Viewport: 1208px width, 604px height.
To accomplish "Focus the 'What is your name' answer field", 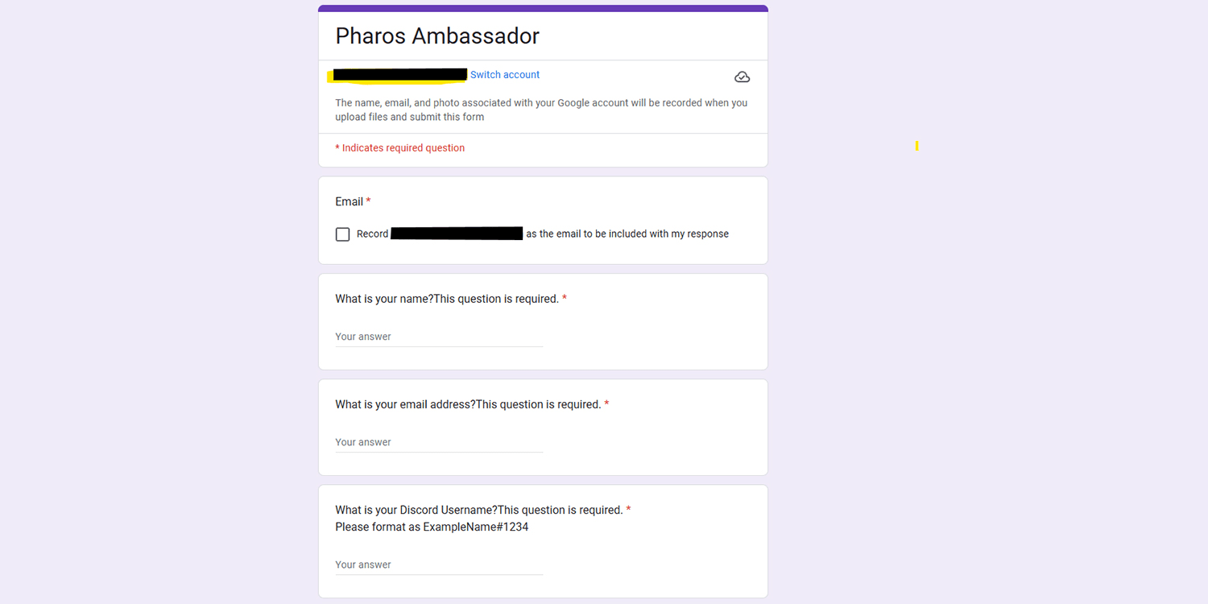I will [439, 337].
